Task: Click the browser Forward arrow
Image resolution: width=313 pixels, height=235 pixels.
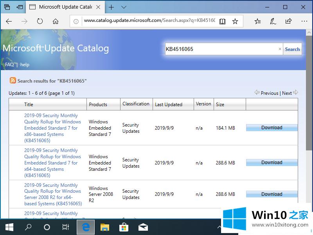Action: click(x=24, y=21)
